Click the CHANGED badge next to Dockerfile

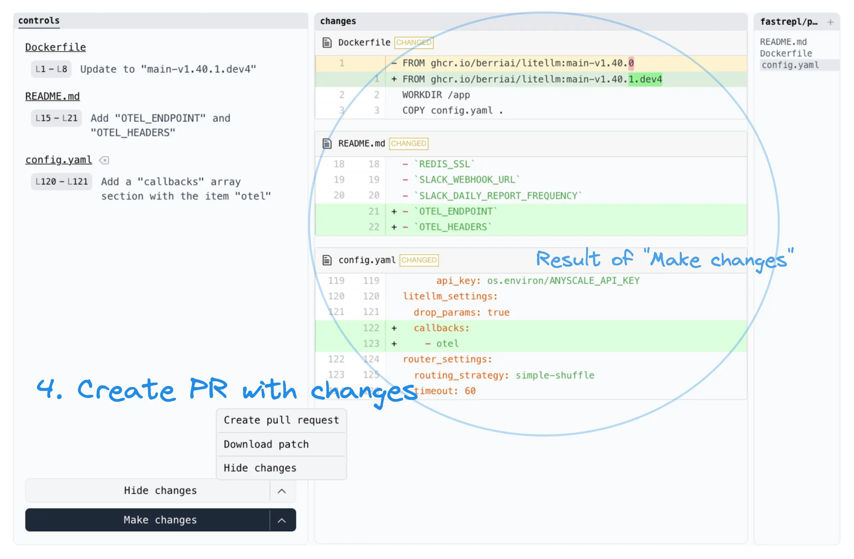[x=414, y=43]
